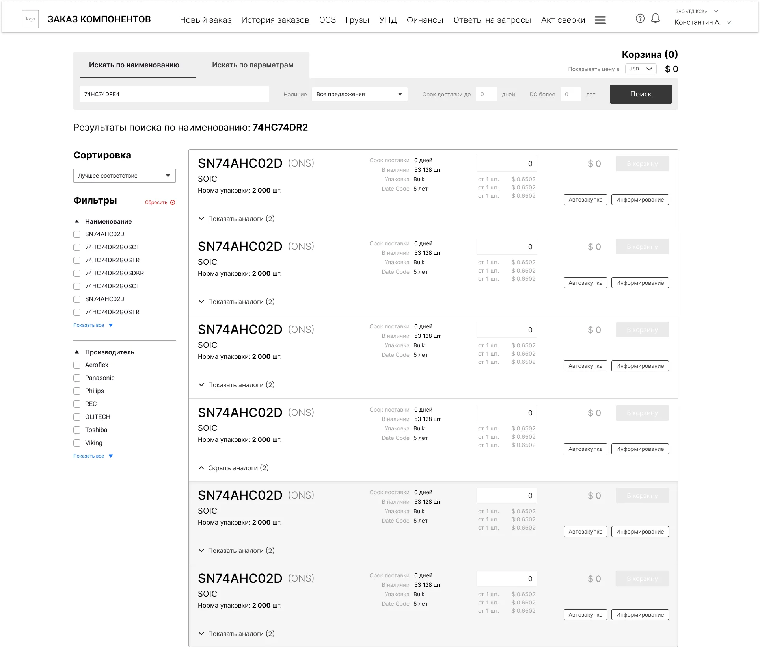The height and width of the screenshot is (647, 760).
Task: Open the USD currency dropdown
Action: [641, 69]
